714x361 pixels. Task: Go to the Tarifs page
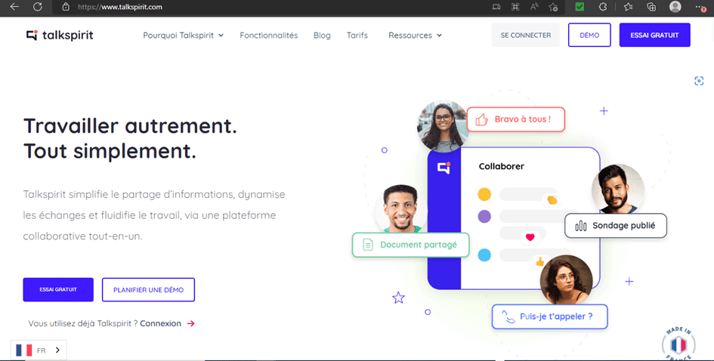click(357, 35)
